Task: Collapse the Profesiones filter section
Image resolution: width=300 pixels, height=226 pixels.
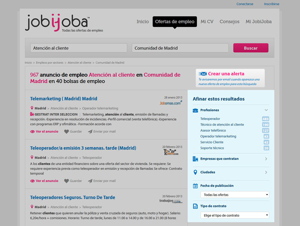Action: (x=266, y=110)
